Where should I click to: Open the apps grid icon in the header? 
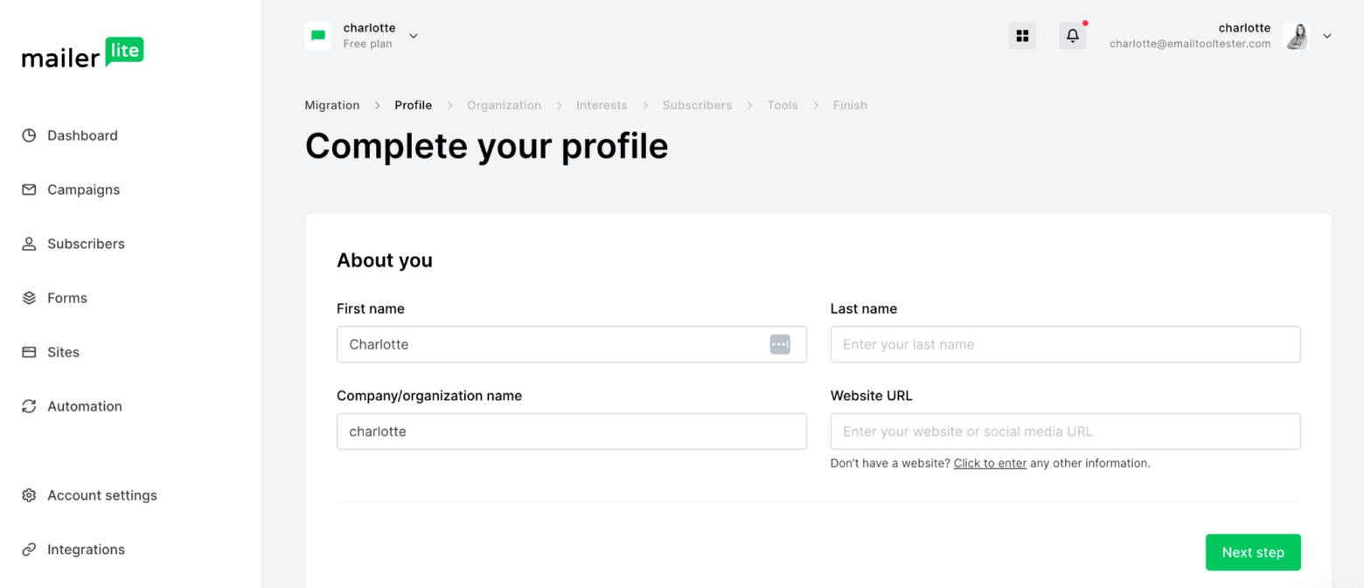click(x=1021, y=35)
